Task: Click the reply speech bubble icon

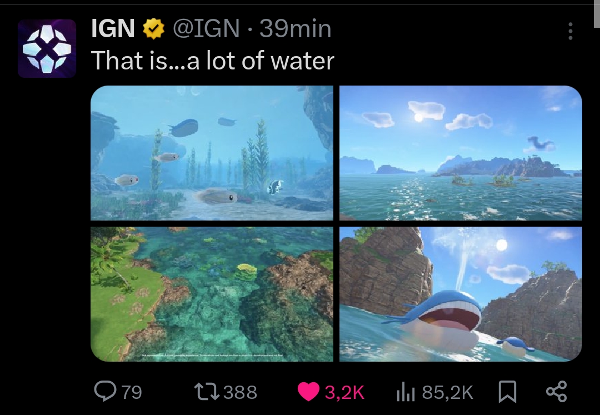Action: 104,392
